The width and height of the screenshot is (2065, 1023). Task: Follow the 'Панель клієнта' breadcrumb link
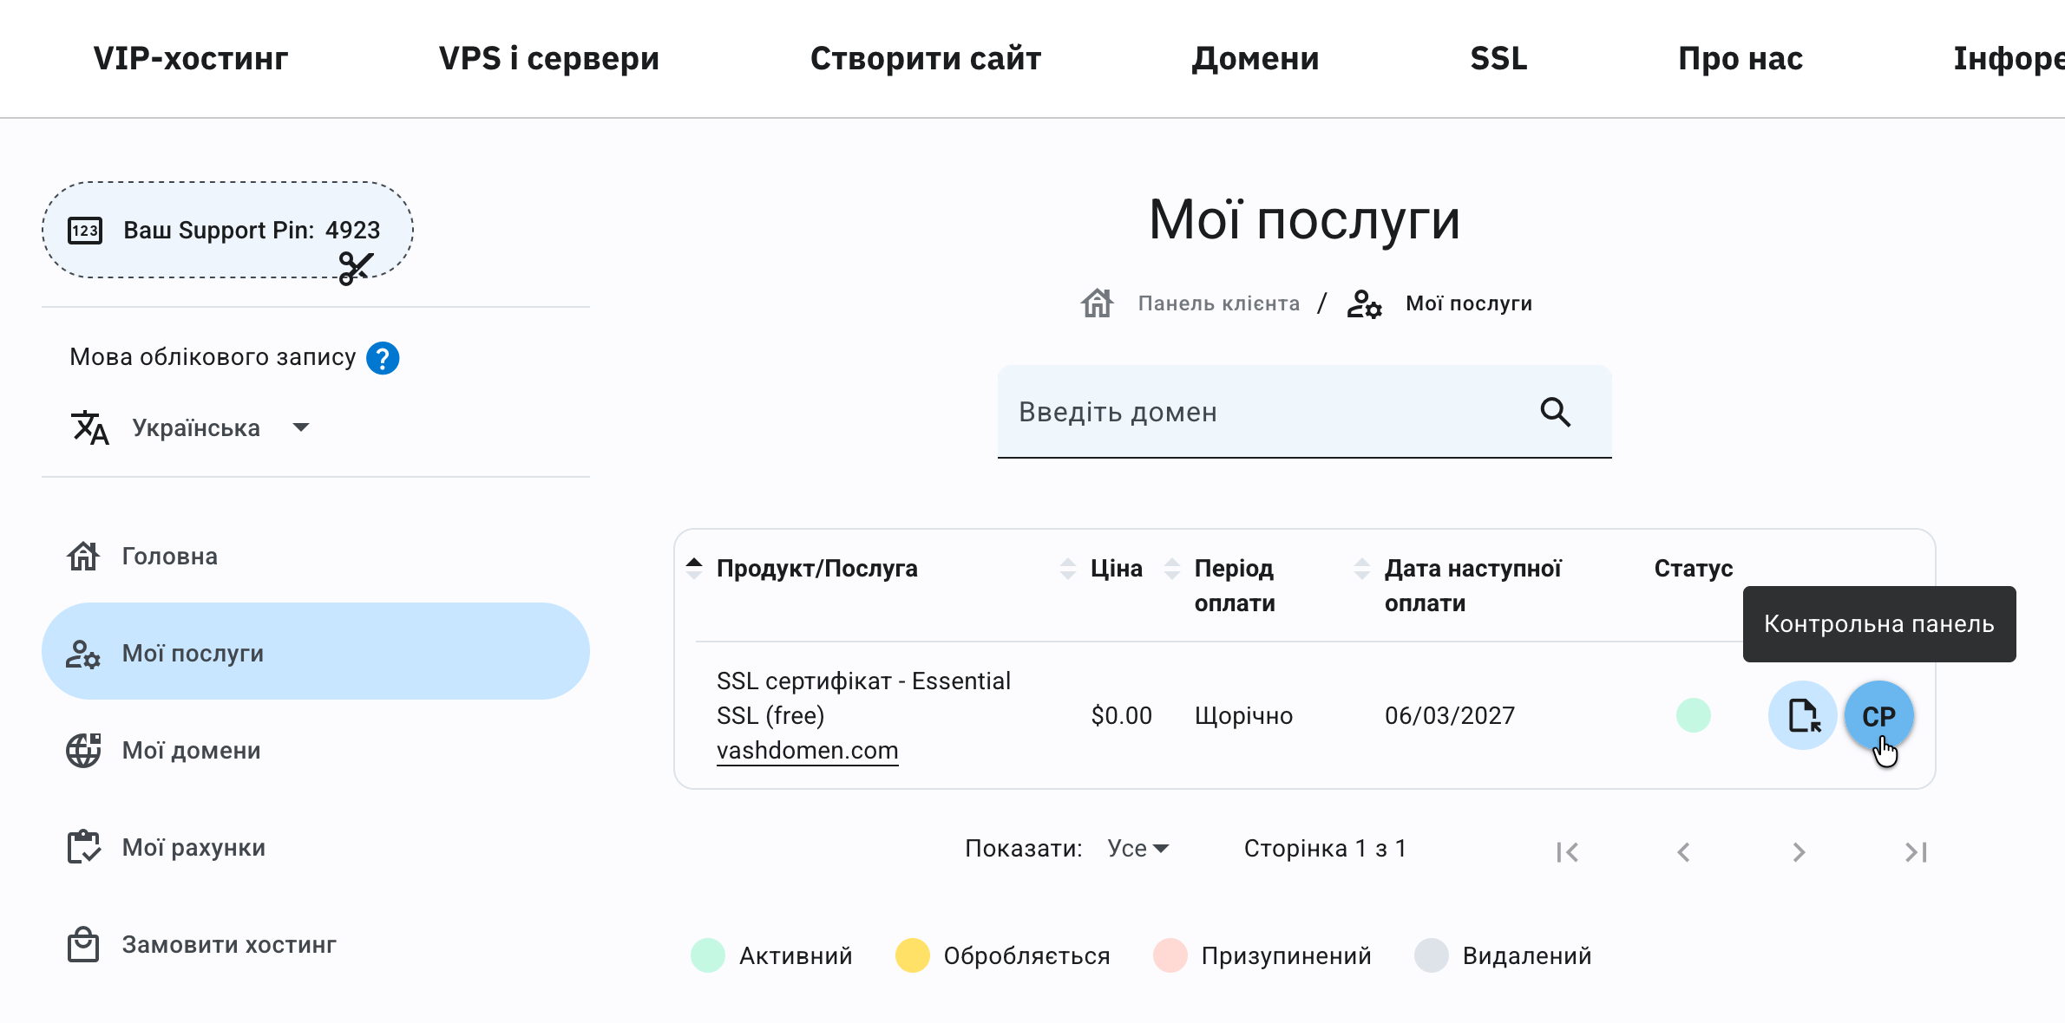(1217, 303)
